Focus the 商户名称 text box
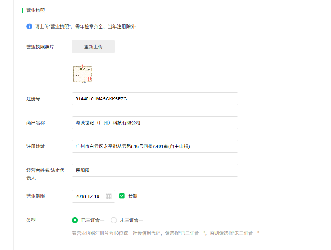 click(155, 123)
